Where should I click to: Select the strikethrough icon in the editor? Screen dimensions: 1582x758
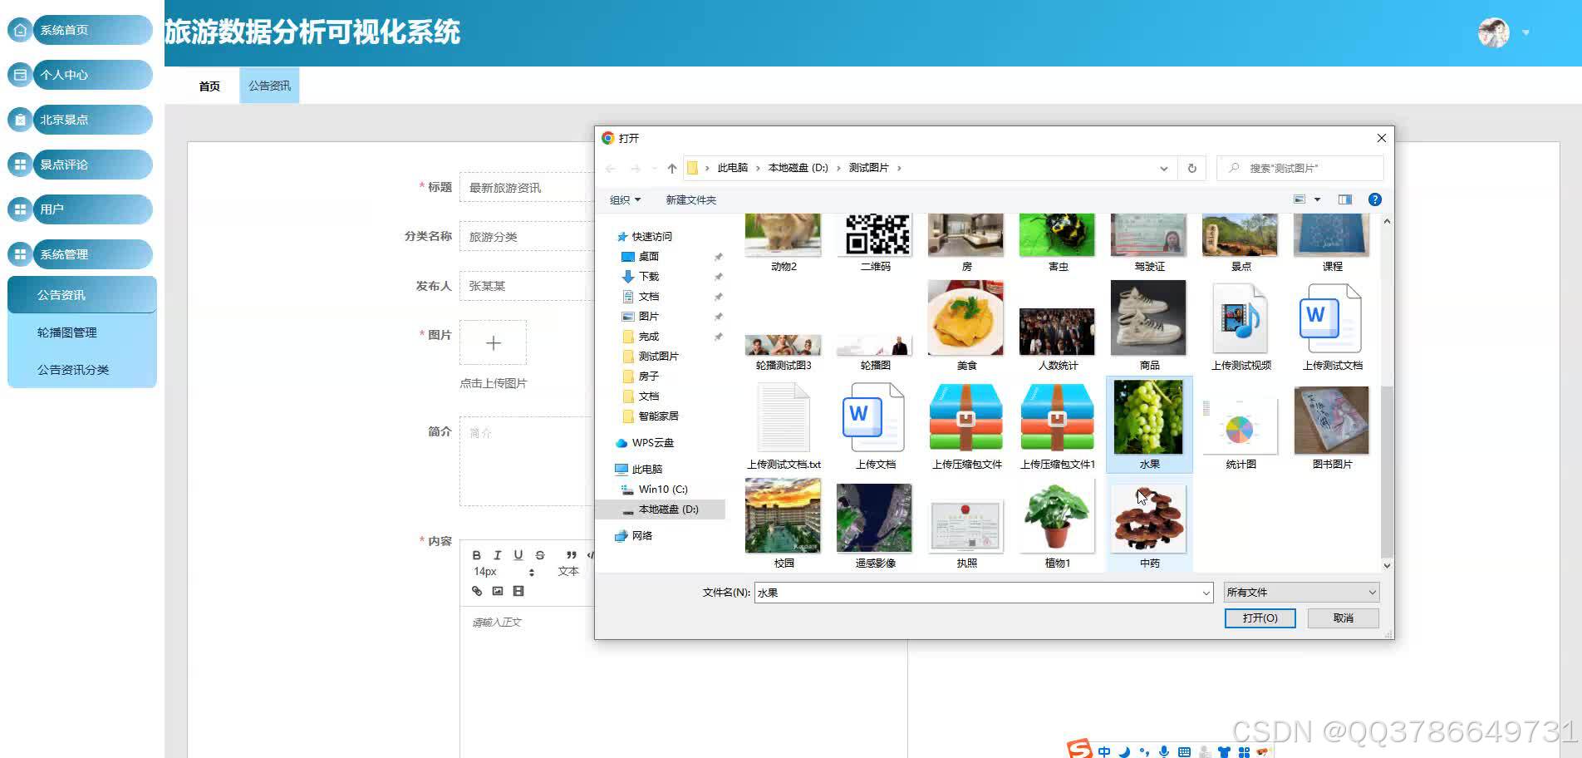click(x=540, y=555)
